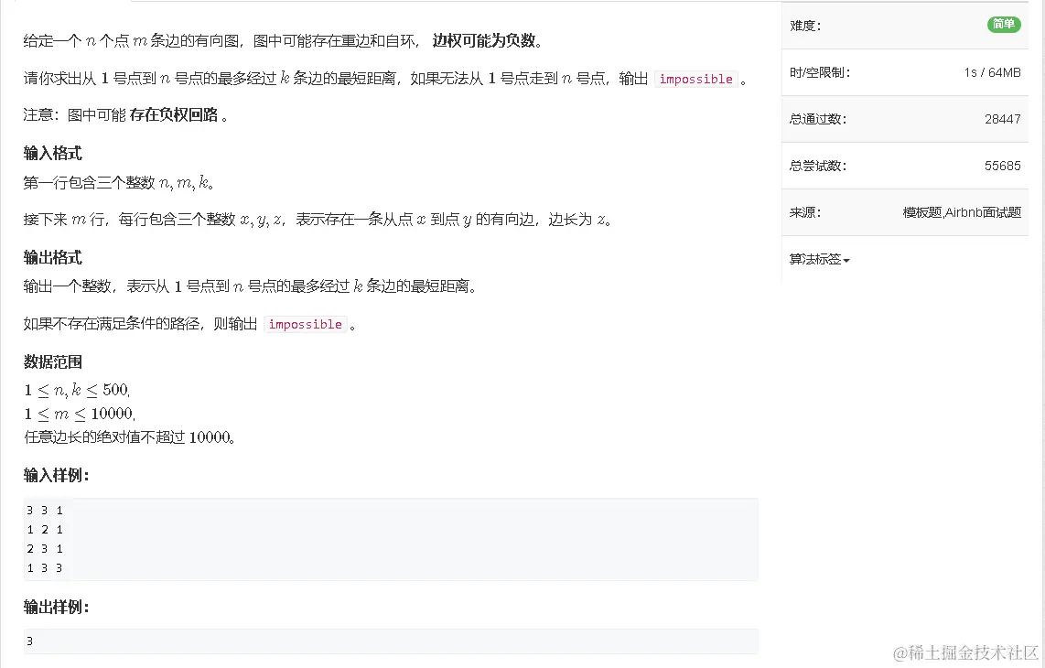Click the line 第一行包含三个整数 n, m, k
Screen dimensions: 1045x668
(119, 183)
